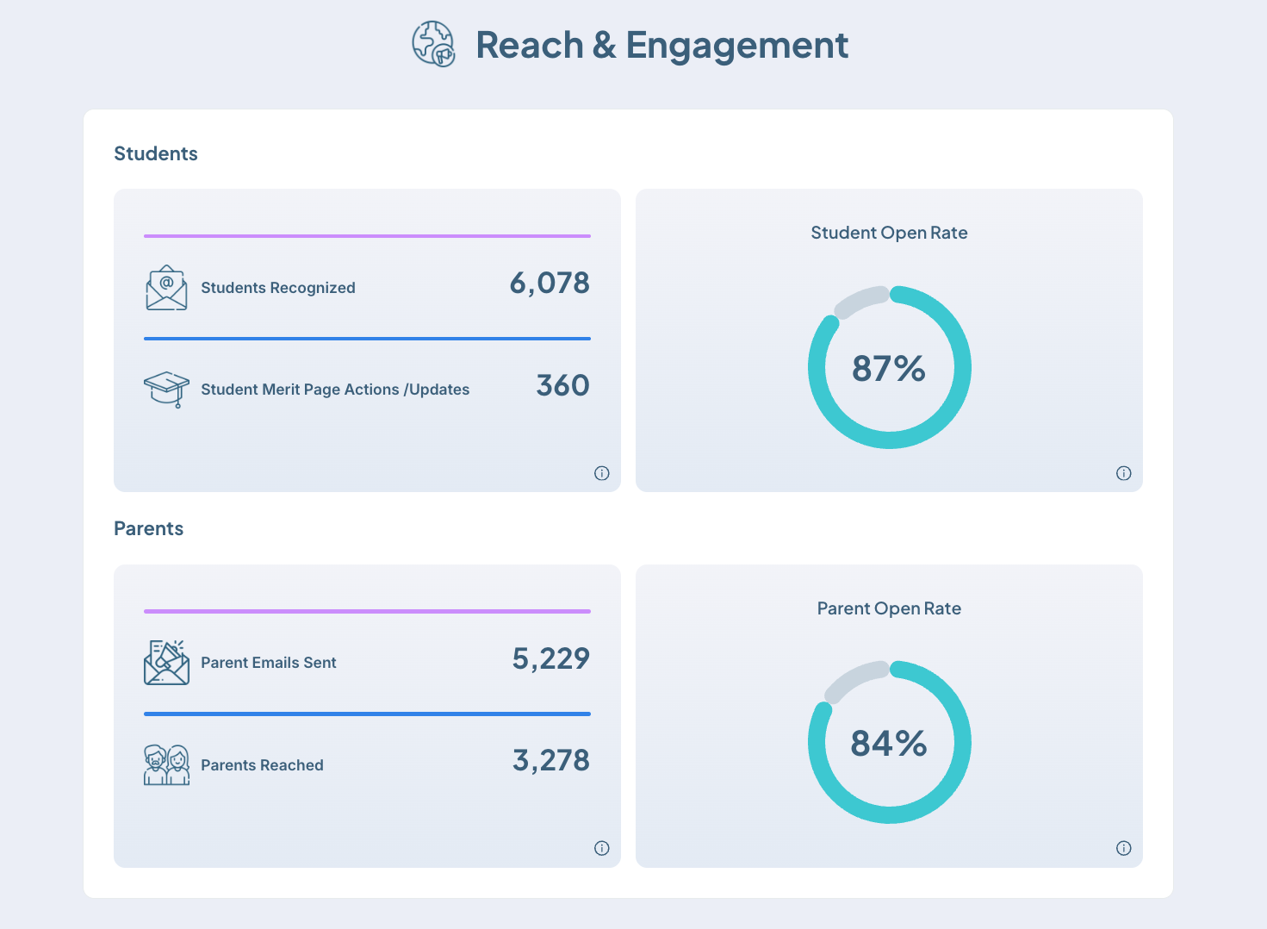Select the Parents section heading
Screen dimensions: 1267x929
(x=149, y=528)
